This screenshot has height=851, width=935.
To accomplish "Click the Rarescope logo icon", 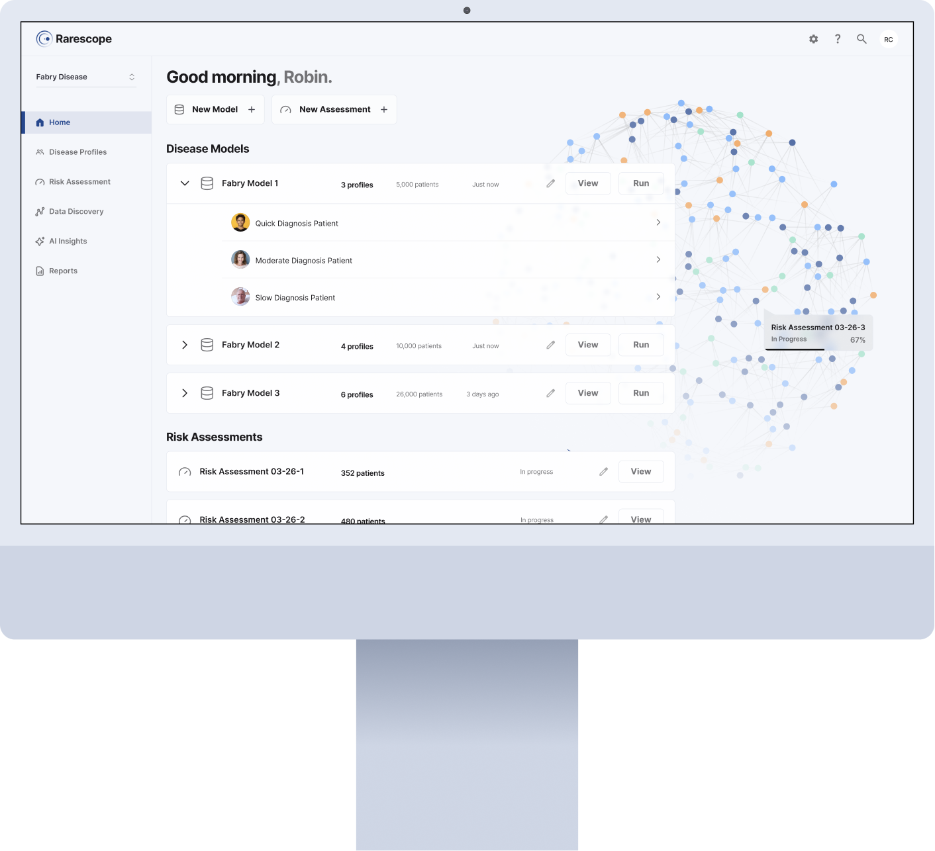I will point(44,39).
